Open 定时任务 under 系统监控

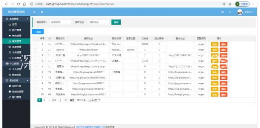point(17,86)
